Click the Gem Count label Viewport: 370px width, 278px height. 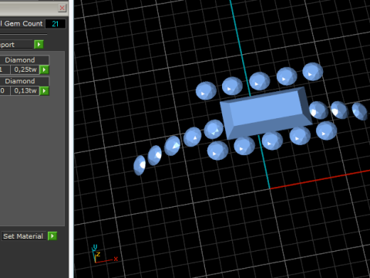click(x=22, y=24)
